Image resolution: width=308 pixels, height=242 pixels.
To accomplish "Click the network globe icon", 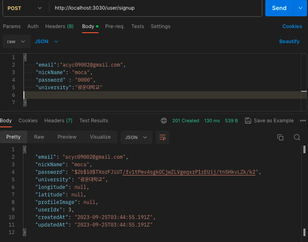I will click(164, 121).
